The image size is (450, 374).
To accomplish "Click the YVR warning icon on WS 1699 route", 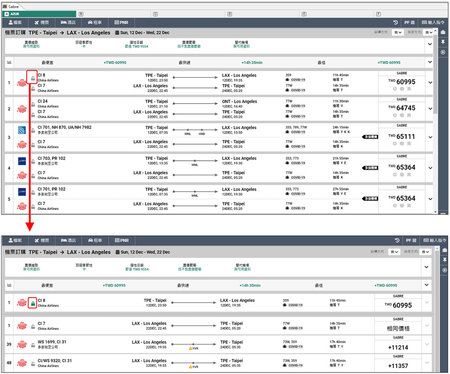I will tap(190, 349).
